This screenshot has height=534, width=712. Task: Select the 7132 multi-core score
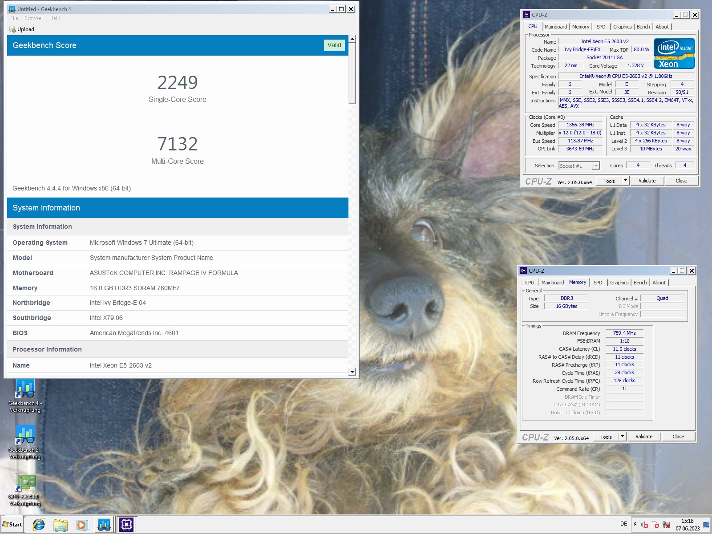(178, 144)
